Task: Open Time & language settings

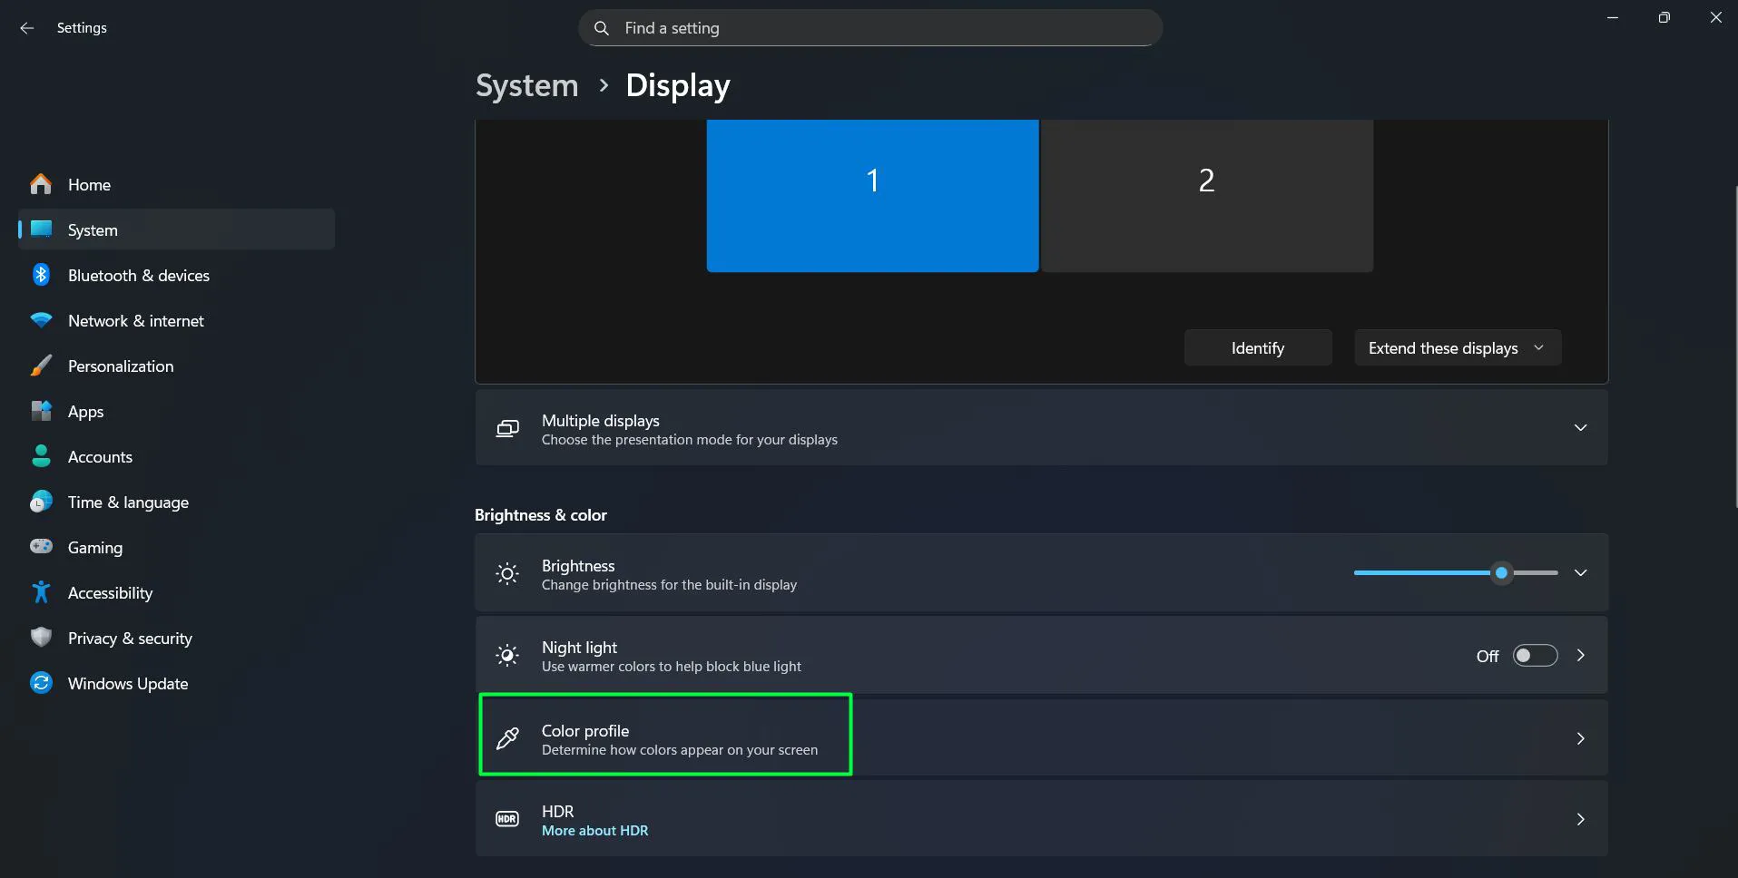Action: pyautogui.click(x=128, y=502)
